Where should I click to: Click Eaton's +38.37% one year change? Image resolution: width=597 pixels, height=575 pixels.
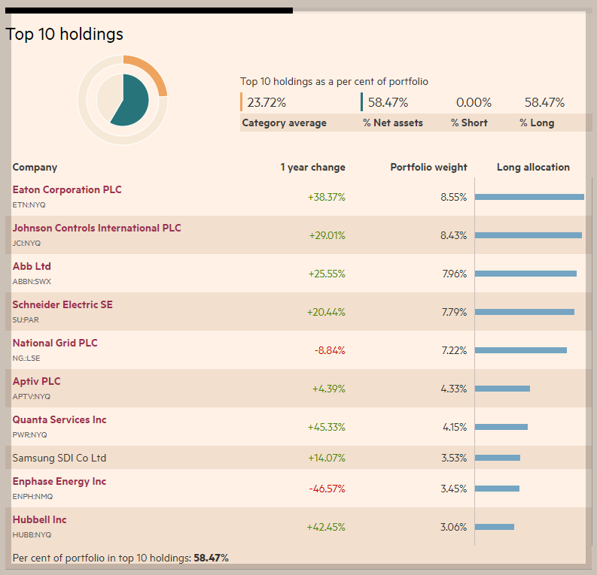[327, 197]
